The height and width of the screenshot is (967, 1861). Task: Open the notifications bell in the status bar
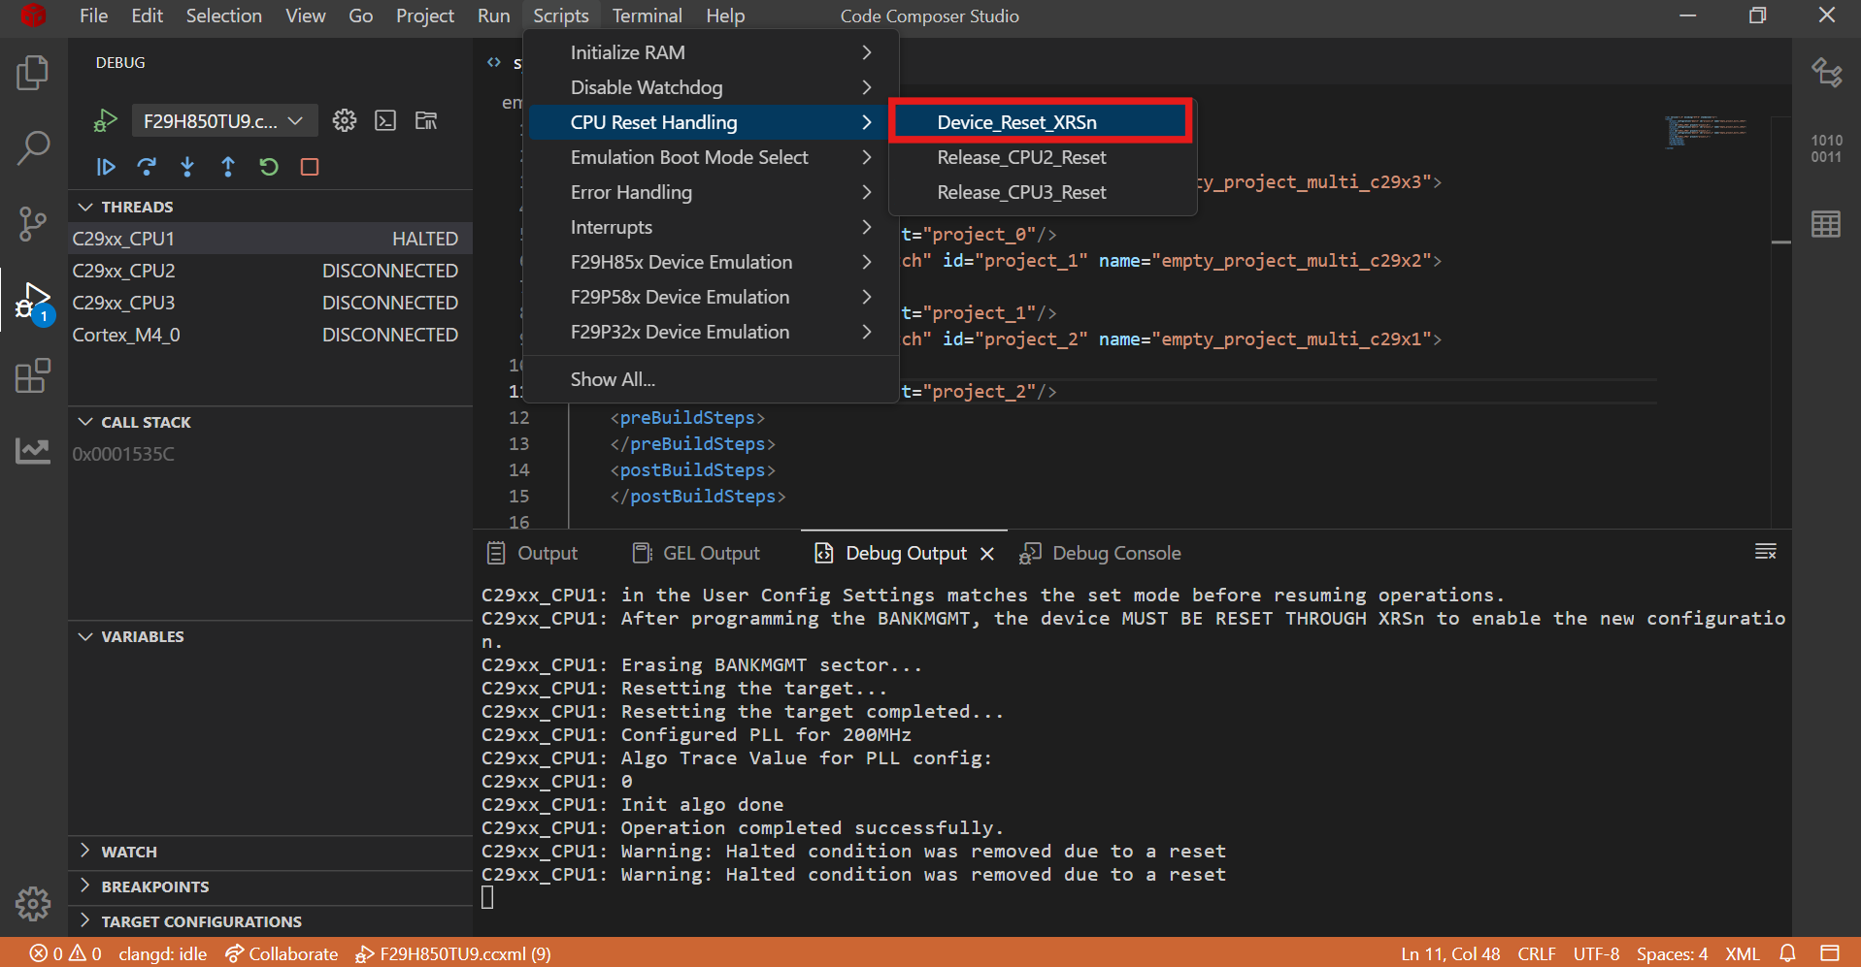click(1787, 954)
